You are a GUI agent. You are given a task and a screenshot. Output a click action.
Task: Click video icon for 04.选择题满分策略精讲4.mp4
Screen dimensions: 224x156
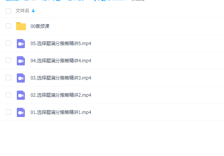21,61
